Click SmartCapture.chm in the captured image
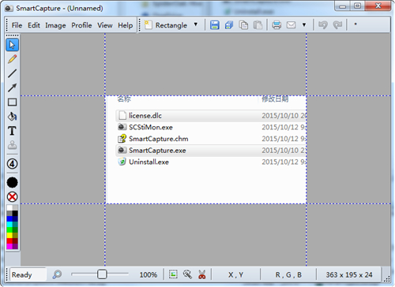395x287 pixels. point(159,139)
